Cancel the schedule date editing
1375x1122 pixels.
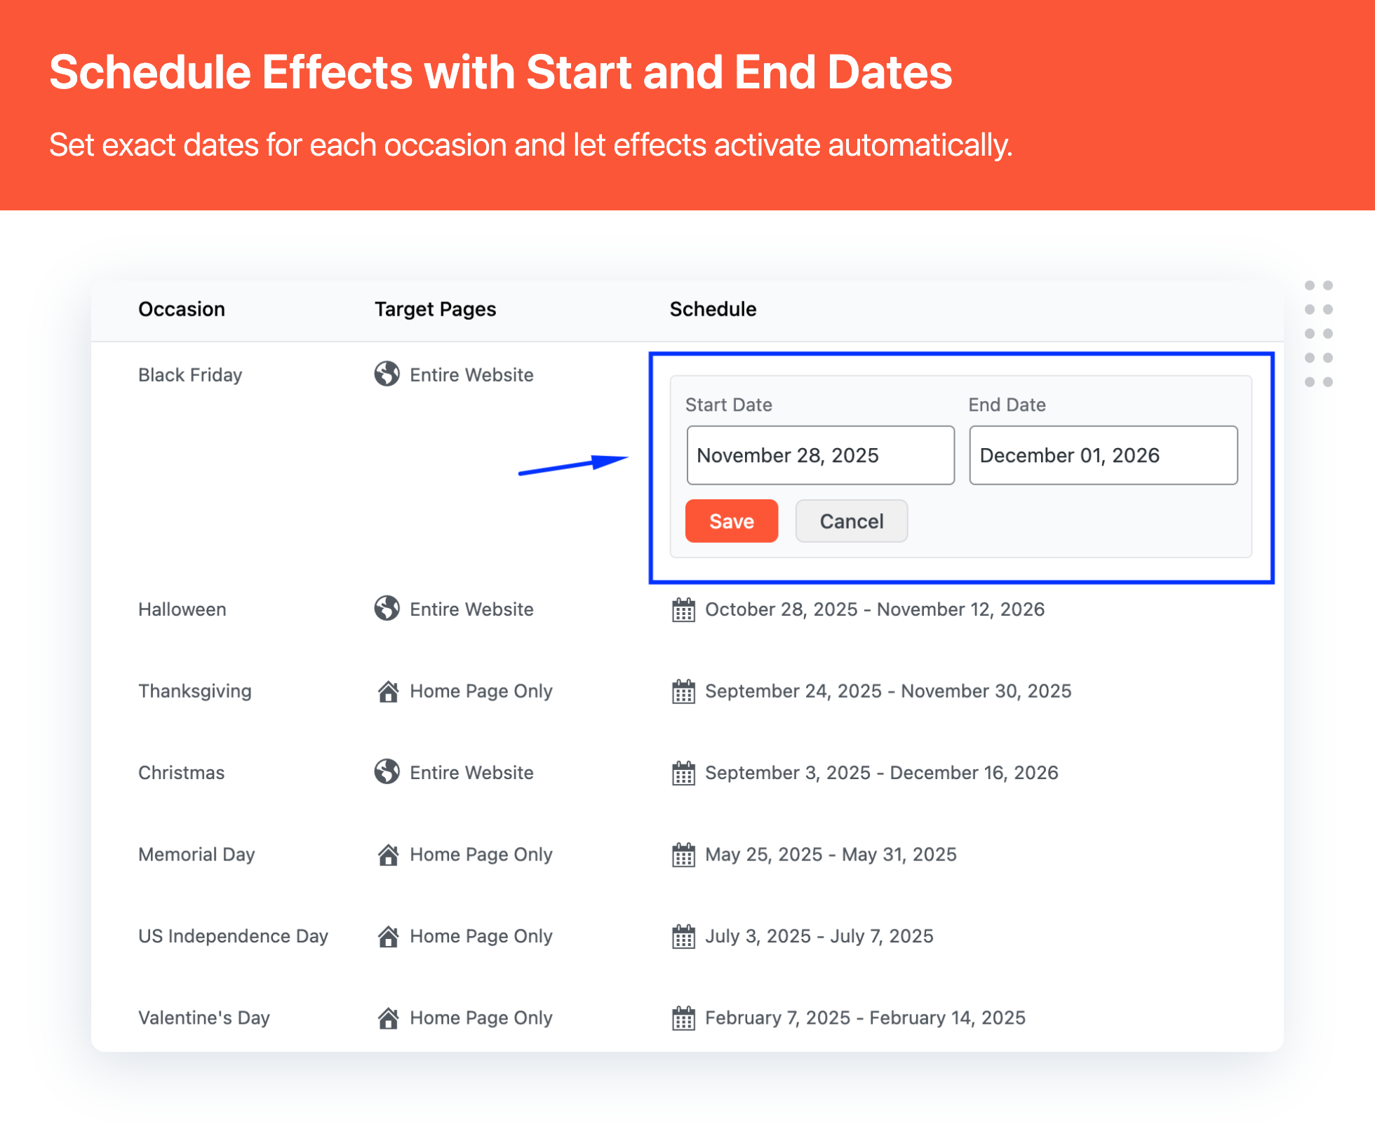pos(851,521)
